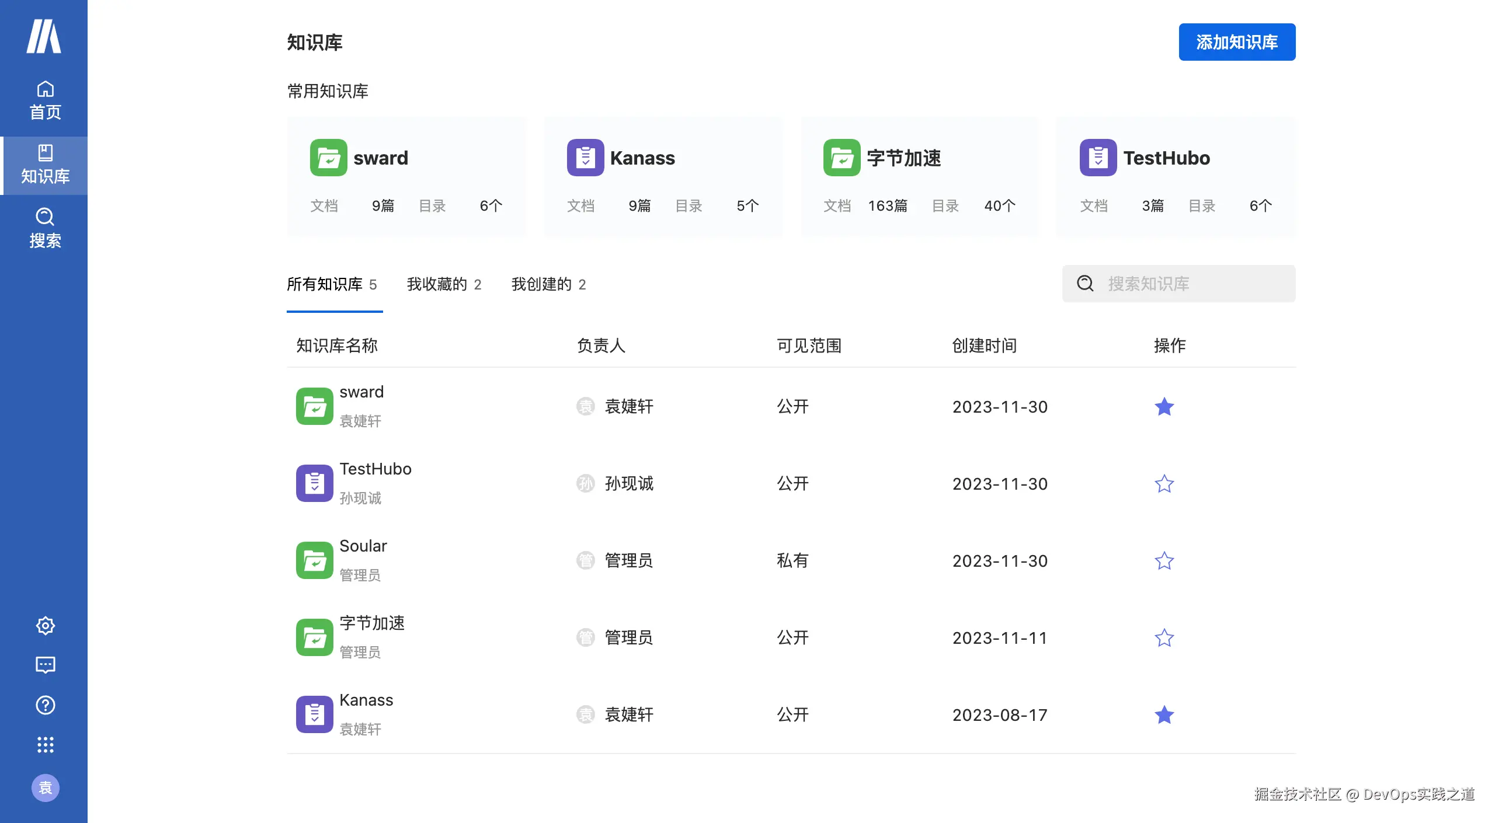Click the user avatar 袁 in sidebar
The image size is (1495, 823).
click(x=45, y=788)
